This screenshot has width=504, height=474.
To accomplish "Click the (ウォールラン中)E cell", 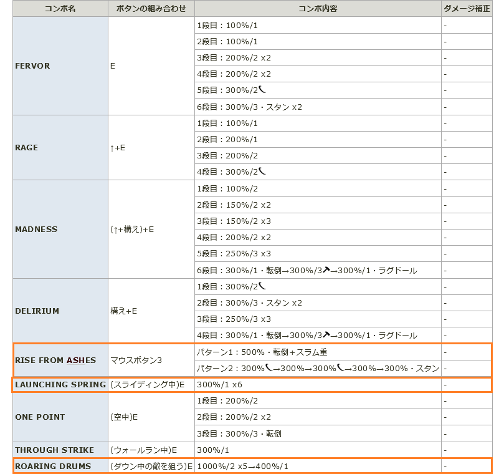I will tap(151, 450).
